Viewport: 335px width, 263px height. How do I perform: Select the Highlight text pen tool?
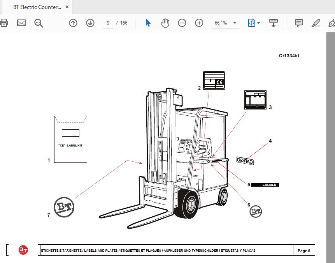316,23
